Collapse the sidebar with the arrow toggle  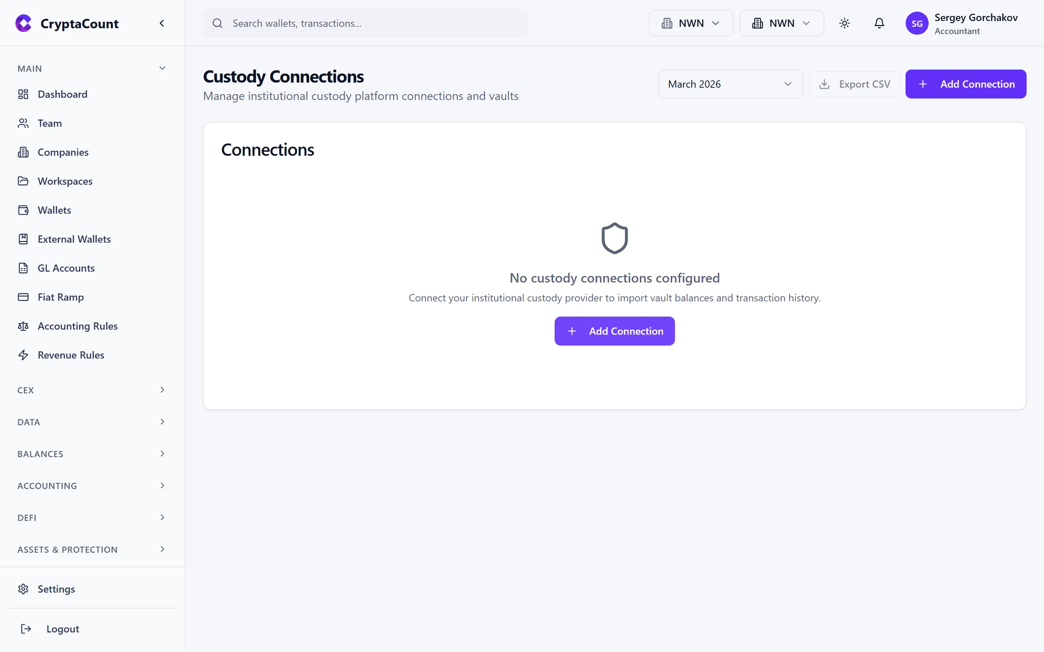pos(162,23)
